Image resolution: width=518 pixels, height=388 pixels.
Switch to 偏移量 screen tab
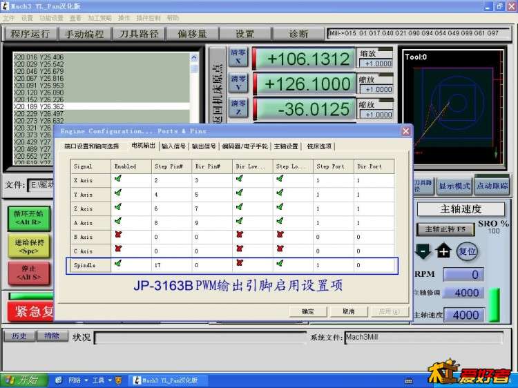(192, 34)
